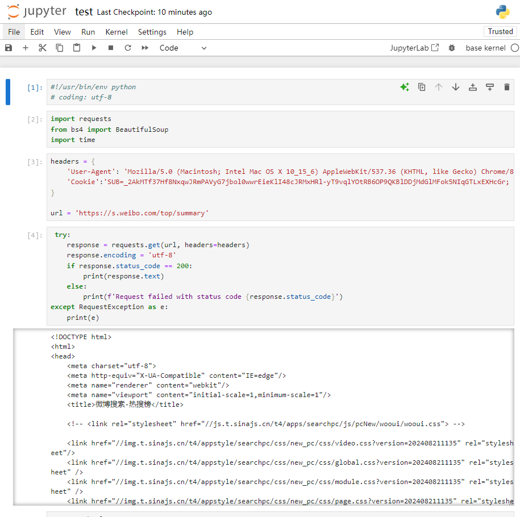
Task: Click the meta viewport line in output
Action: click(x=199, y=395)
